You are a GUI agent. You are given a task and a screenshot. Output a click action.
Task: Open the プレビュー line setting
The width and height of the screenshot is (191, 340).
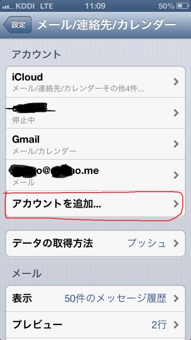[95, 325]
